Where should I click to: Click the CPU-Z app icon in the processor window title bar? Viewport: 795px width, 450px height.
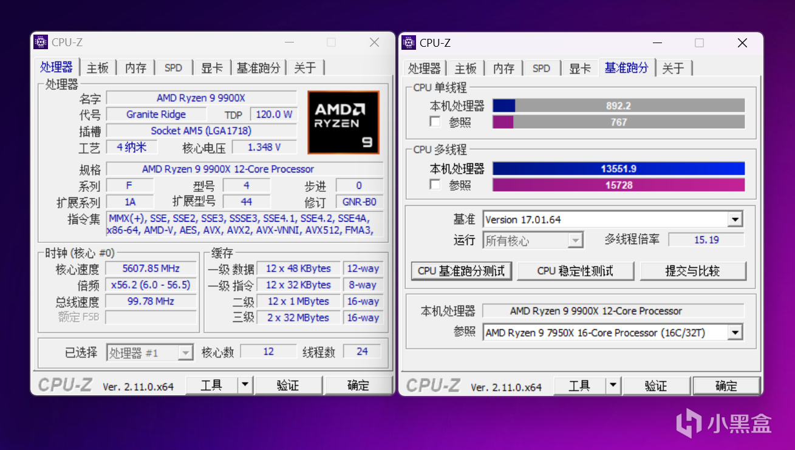pyautogui.click(x=41, y=42)
